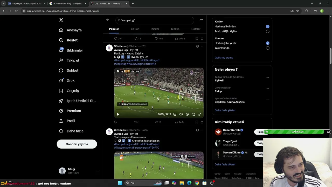Select 'Takip ettiğin kişiler' filter
332x187 pixels.
click(x=268, y=31)
